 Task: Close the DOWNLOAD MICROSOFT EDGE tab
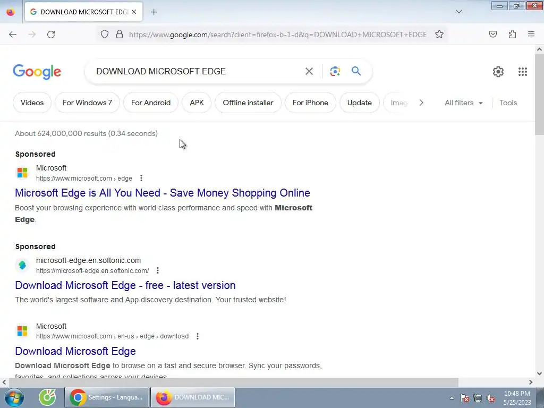134,12
